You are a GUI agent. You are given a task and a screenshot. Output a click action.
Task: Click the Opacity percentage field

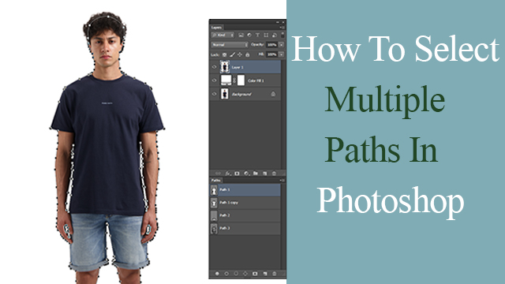pyautogui.click(x=271, y=45)
